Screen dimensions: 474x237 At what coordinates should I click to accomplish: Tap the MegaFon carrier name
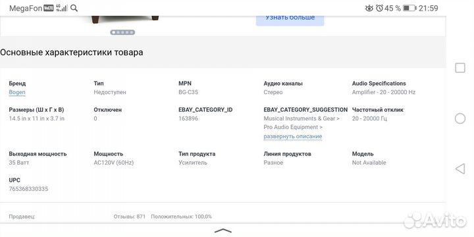(26, 8)
